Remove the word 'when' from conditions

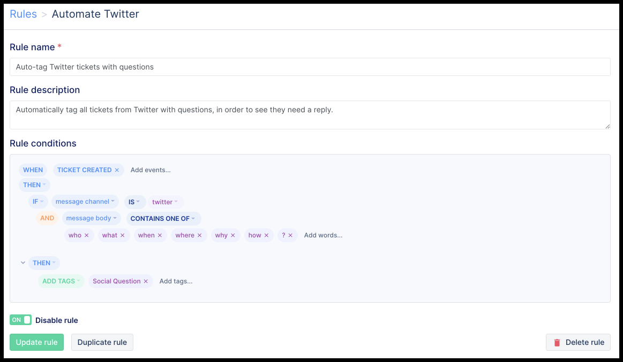160,235
